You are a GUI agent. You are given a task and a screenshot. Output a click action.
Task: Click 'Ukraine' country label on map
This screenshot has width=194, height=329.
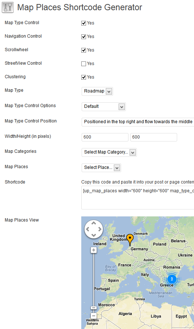click(185, 255)
